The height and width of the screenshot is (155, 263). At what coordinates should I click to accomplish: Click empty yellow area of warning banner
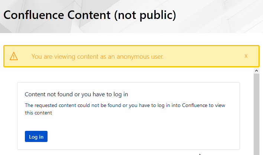point(204,56)
